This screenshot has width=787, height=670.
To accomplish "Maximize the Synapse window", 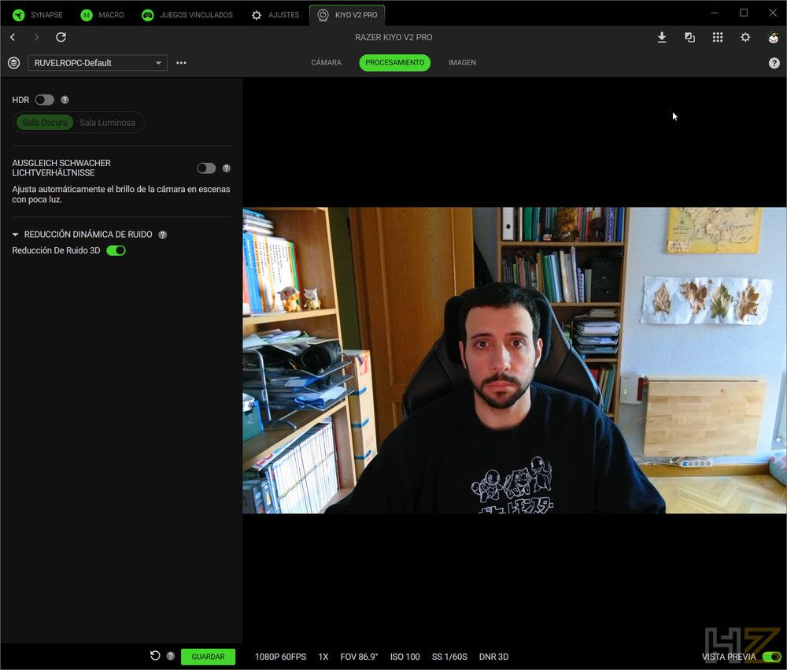I will (744, 13).
